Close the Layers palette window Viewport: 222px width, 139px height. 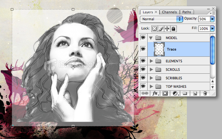click(213, 8)
